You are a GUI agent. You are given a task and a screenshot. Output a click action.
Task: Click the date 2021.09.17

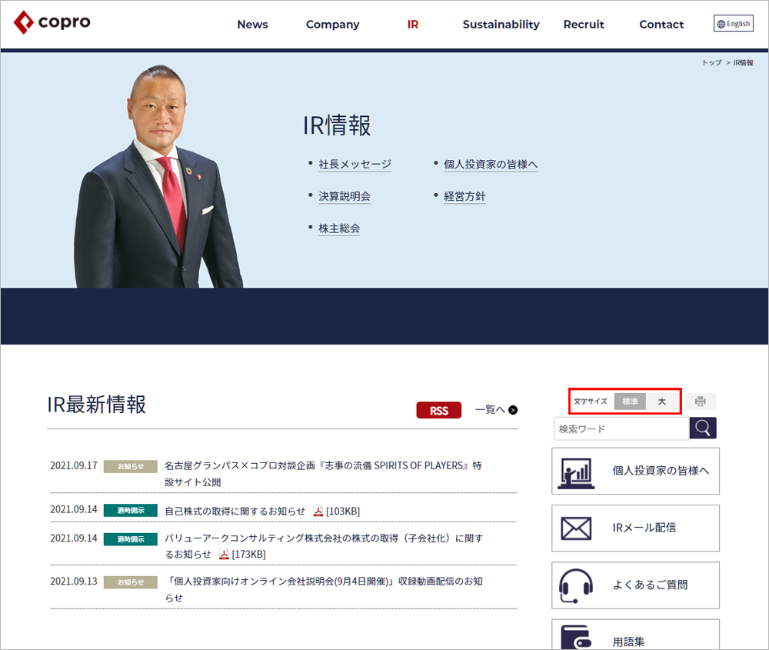coord(74,465)
